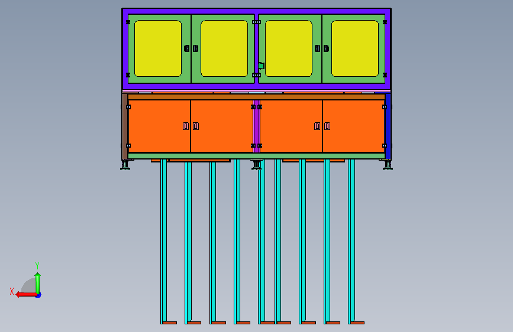Click the green Y axis arrow of the triad
The width and height of the screenshot is (513, 332).
[38, 283]
